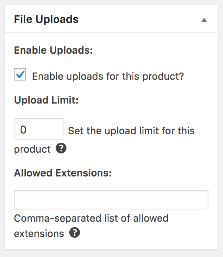Select the Enable Uploads heading
The image size is (223, 257).
(x=53, y=50)
